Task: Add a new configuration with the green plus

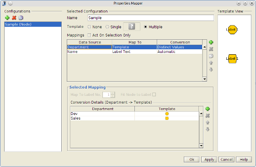Action: 7,18
